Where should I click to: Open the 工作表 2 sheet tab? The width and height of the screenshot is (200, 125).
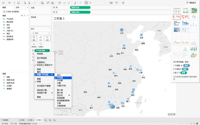tap(30, 120)
